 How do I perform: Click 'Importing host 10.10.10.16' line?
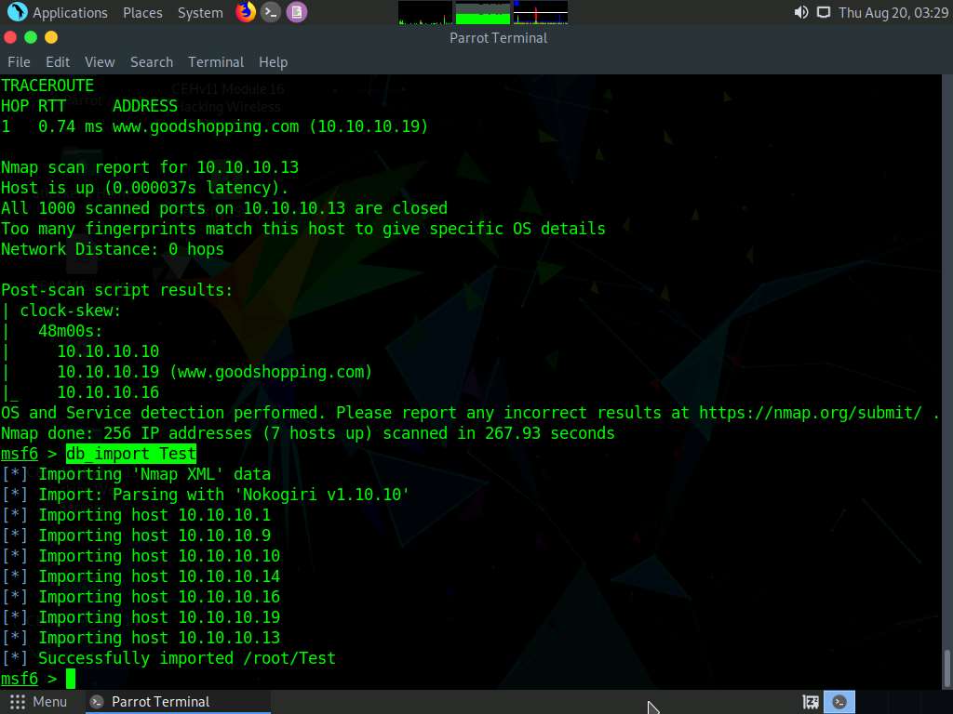click(x=141, y=597)
